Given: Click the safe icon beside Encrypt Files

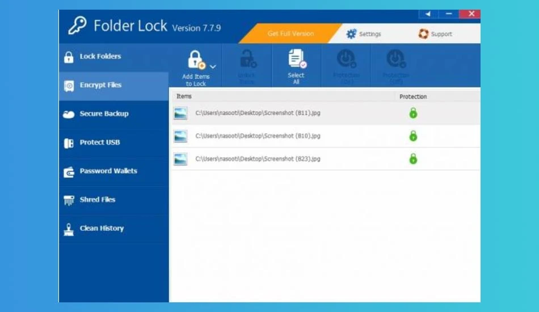Looking at the screenshot, I should pyautogui.click(x=69, y=86).
